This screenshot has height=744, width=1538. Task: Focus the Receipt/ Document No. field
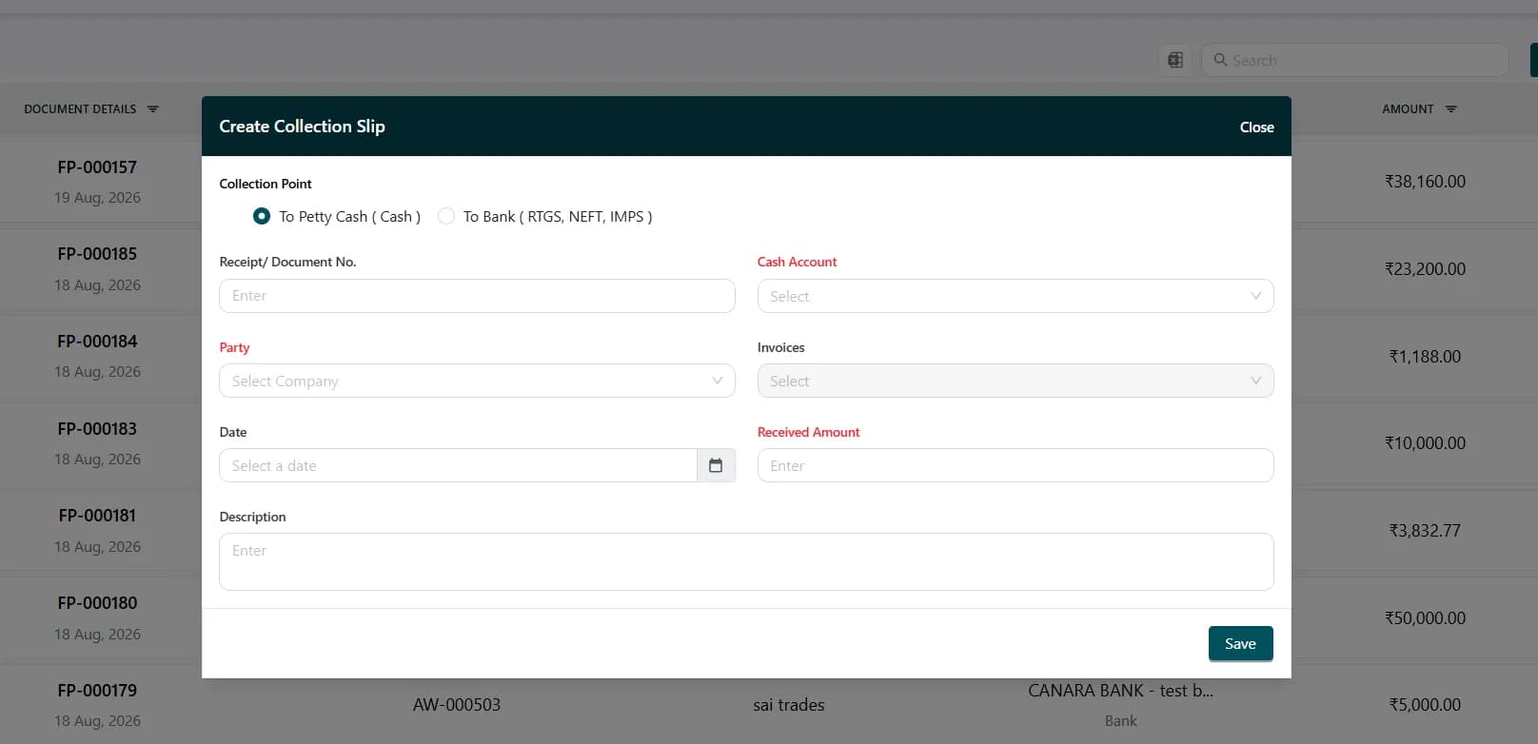pyautogui.click(x=477, y=296)
